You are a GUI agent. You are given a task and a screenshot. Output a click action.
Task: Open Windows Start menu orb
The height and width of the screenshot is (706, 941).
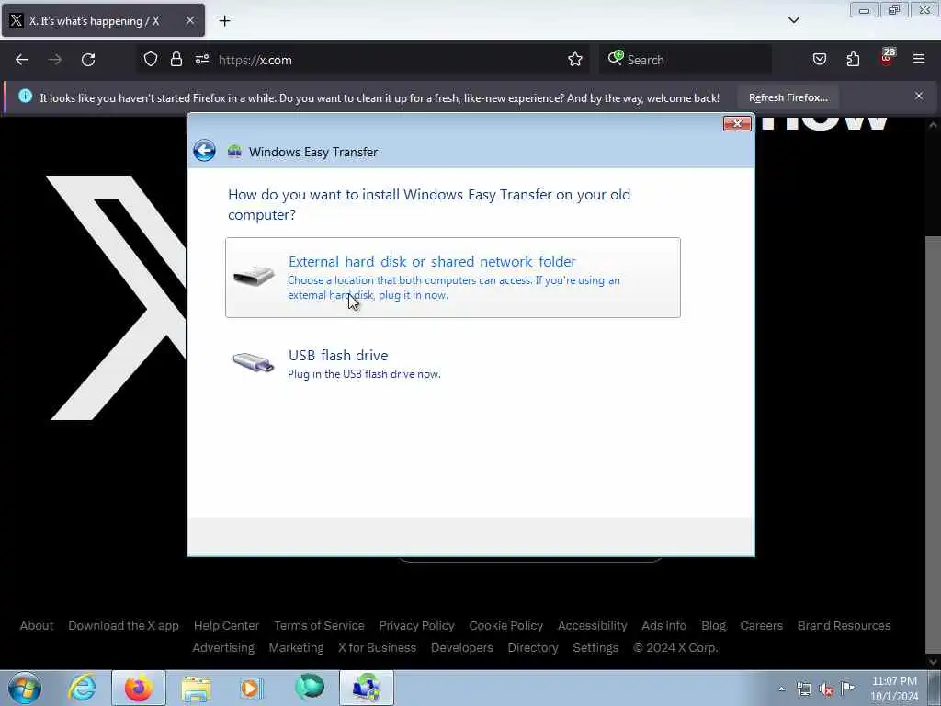tap(25, 688)
